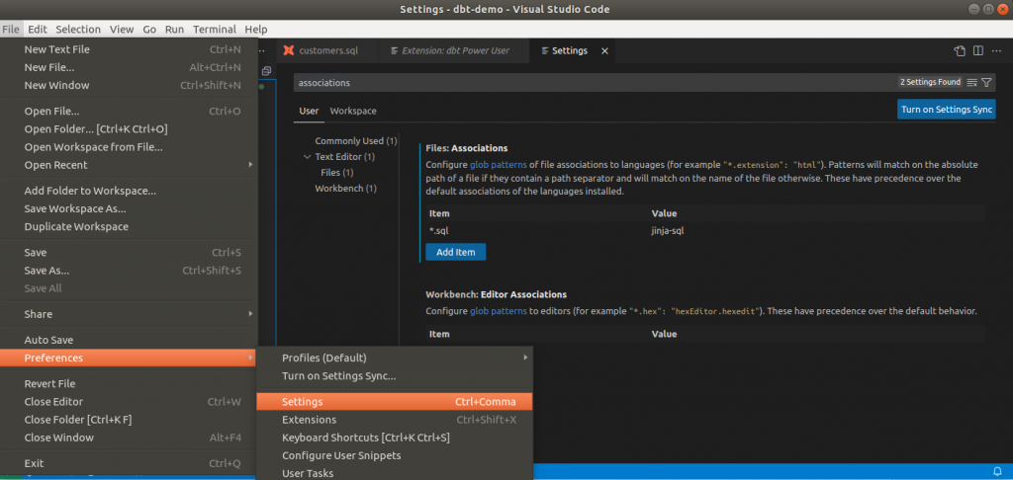
Task: Follow glob patterns link under Files: Associations
Action: tap(499, 165)
